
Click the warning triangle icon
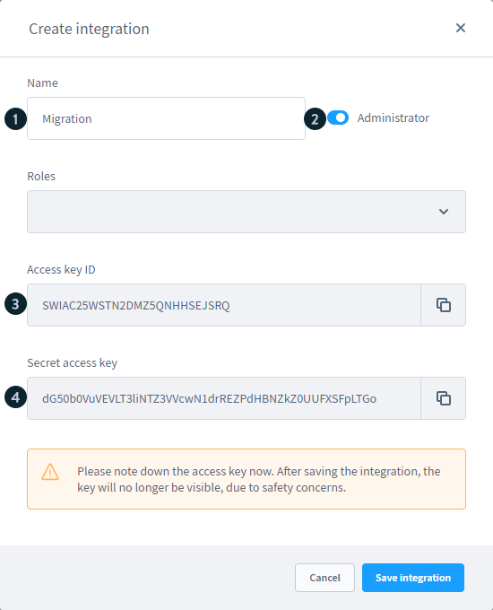pyautogui.click(x=50, y=472)
